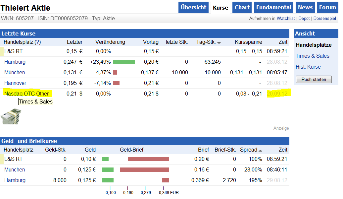Switch to the Chart tab

[x=242, y=7]
